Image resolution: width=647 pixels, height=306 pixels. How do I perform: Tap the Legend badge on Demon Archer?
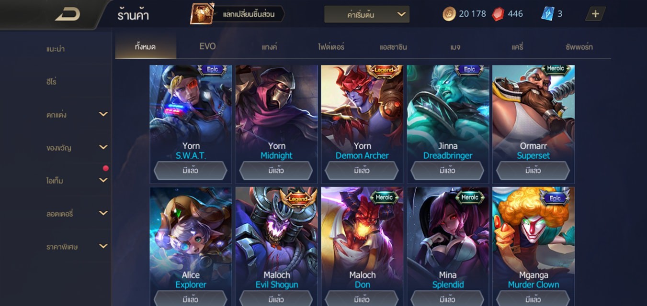384,70
